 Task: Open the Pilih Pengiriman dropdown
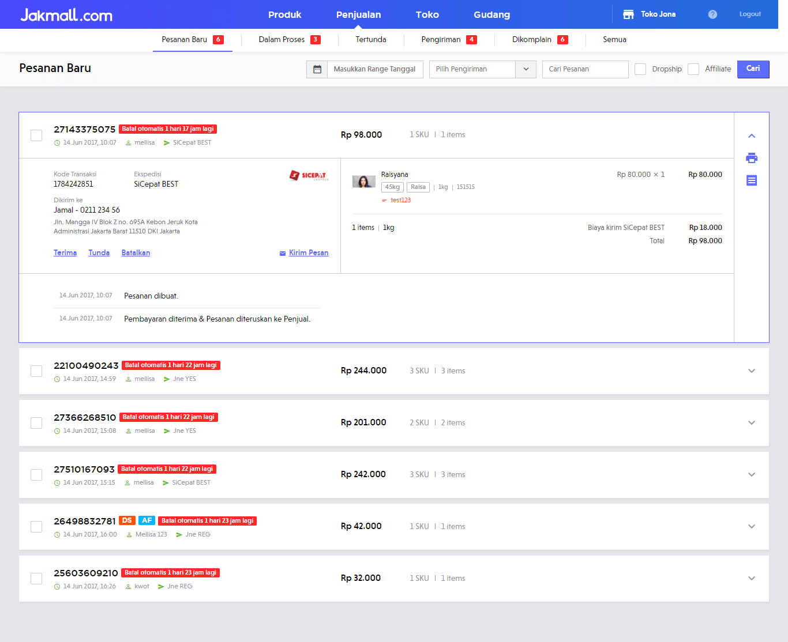(x=483, y=69)
